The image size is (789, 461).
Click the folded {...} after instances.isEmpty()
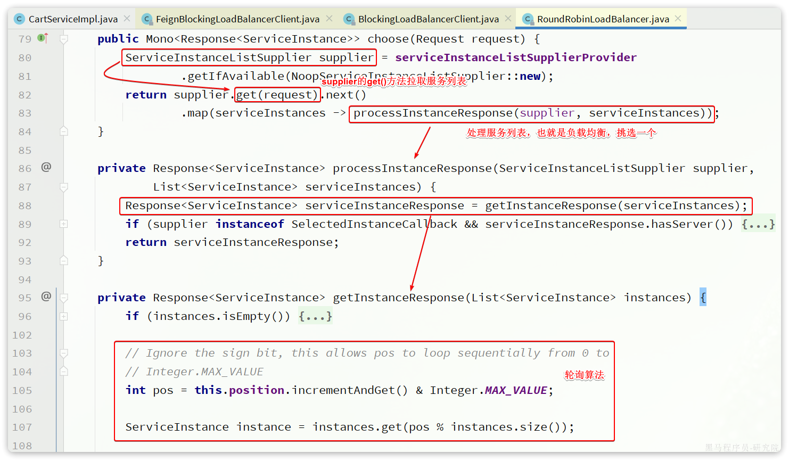(315, 316)
